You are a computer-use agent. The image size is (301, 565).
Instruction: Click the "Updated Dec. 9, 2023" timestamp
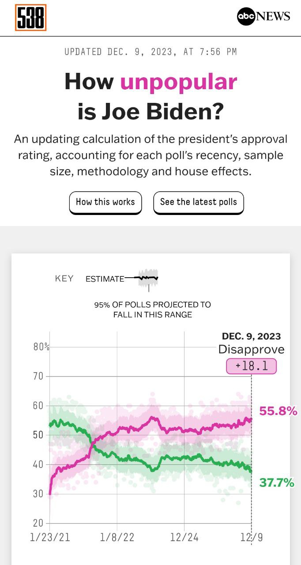click(x=150, y=52)
